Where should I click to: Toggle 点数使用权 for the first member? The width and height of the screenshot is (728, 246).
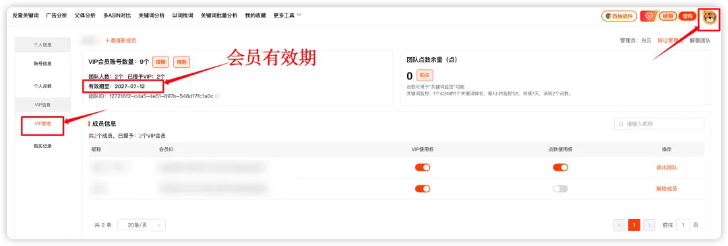560,167
